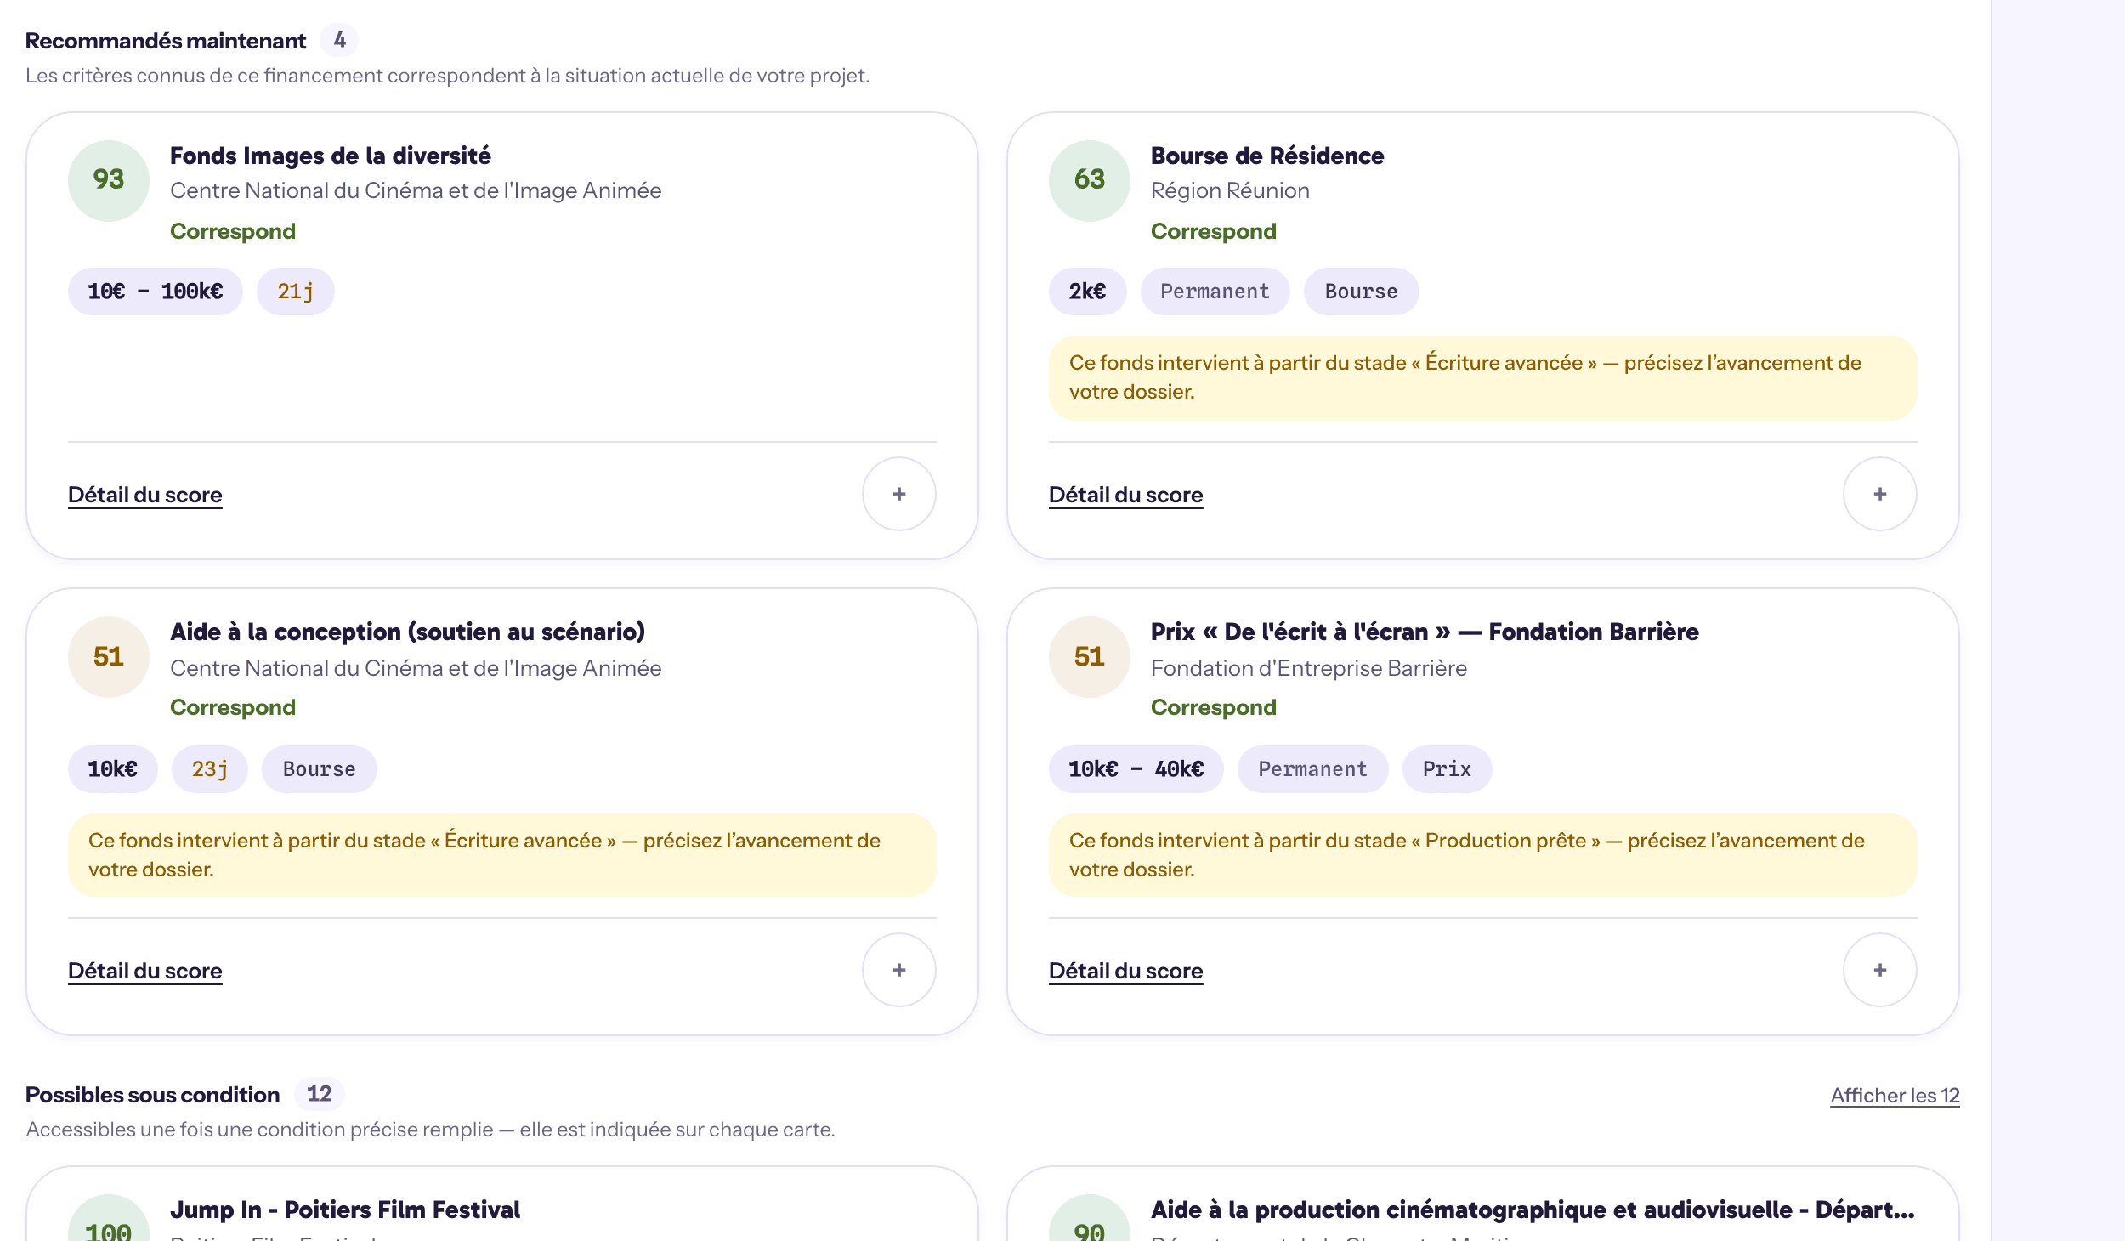Expand plus button on Fonds Images de la diversité card

898,494
